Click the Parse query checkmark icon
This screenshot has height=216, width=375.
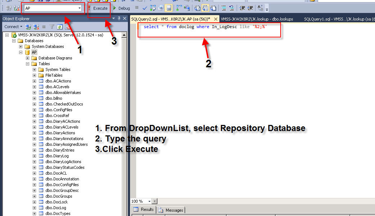(x=144, y=8)
